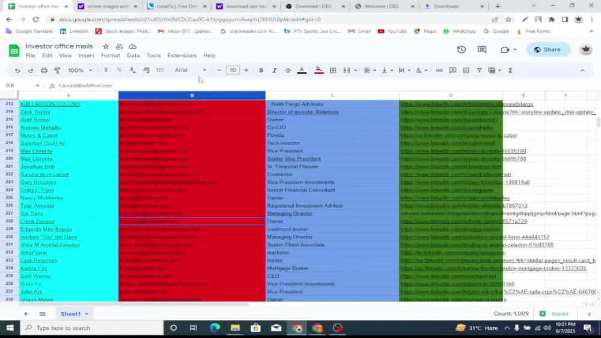
Task: Insert a comment from the toolbar
Action: pyautogui.click(x=453, y=70)
